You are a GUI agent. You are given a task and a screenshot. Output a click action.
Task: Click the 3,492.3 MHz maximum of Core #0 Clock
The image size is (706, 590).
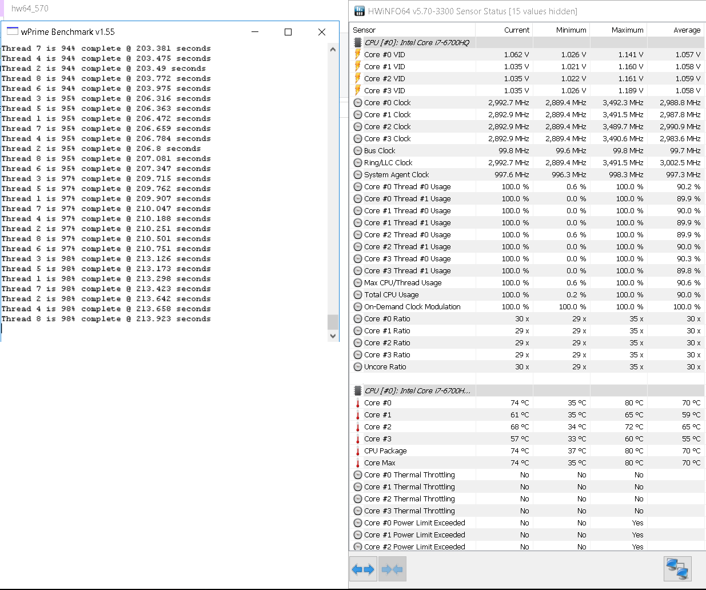pyautogui.click(x=623, y=102)
